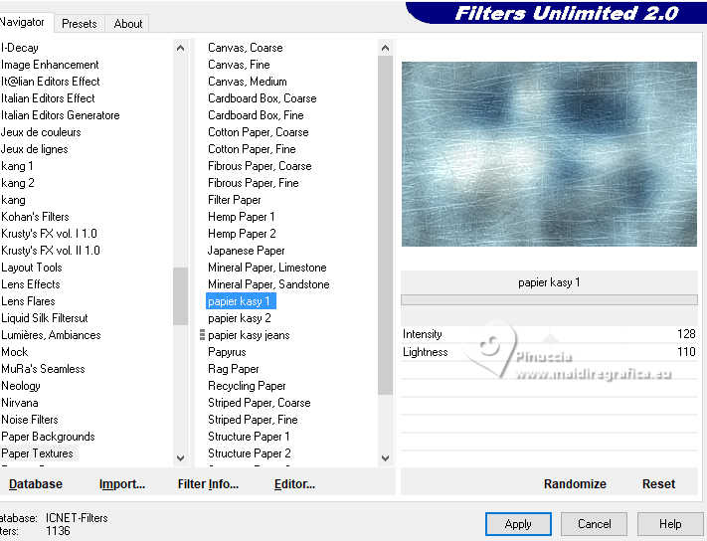
Task: Open the About tab
Action: point(128,24)
